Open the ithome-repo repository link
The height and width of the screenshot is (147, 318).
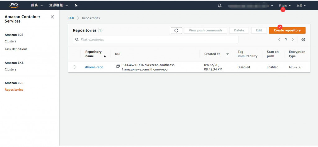pyautogui.click(x=94, y=67)
